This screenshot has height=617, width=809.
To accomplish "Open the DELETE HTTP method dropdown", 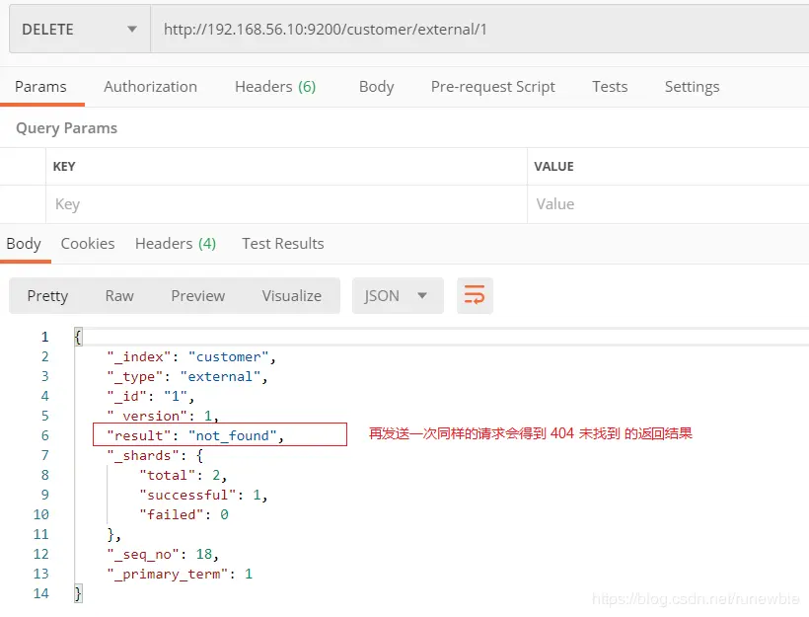I will 80,29.
